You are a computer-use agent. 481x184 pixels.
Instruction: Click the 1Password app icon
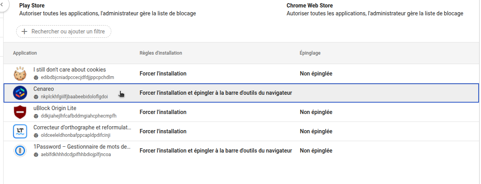coord(20,151)
